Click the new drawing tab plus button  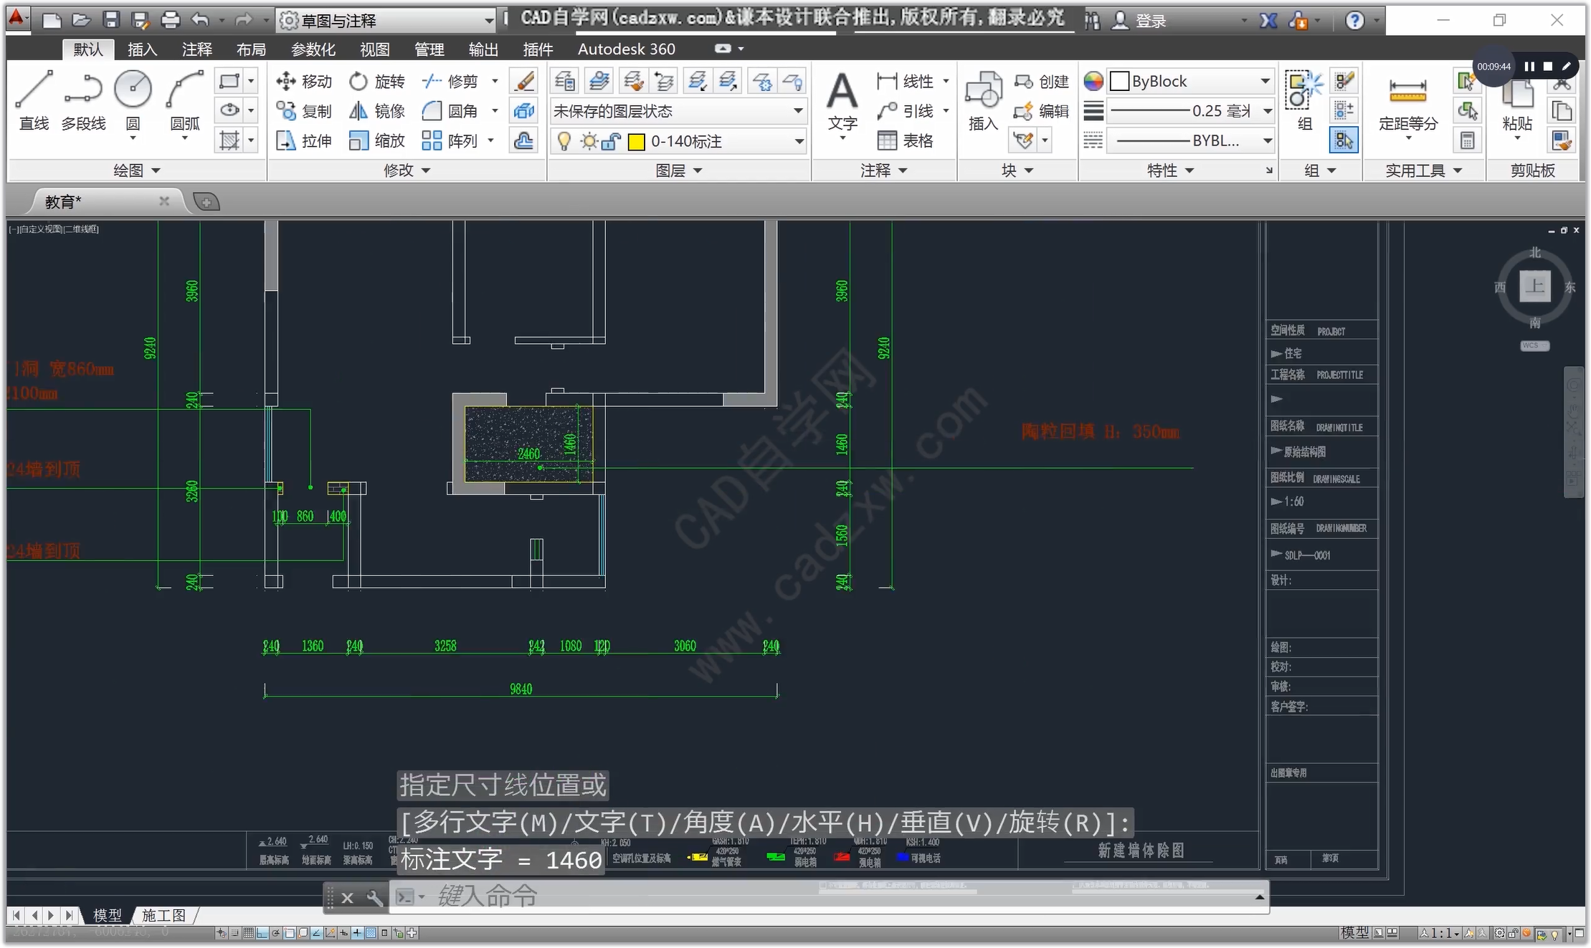click(x=206, y=202)
